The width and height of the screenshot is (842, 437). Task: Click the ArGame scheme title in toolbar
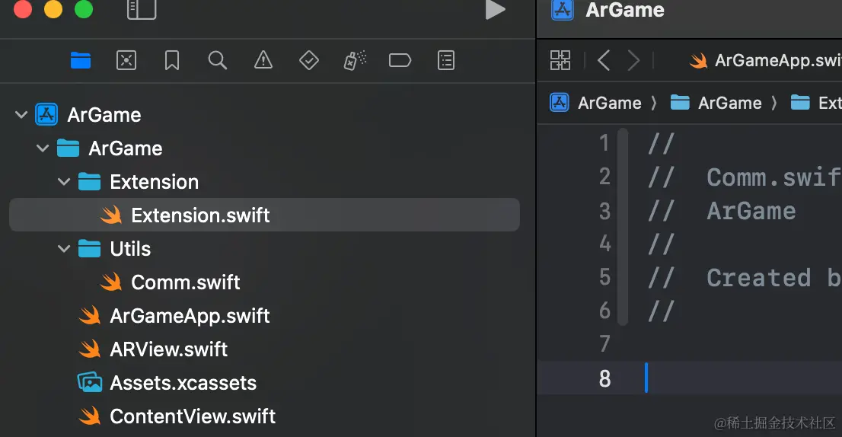625,10
